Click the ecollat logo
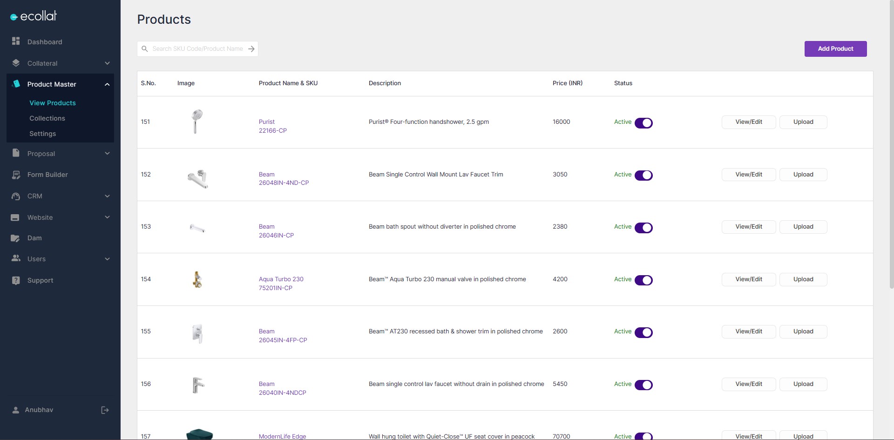This screenshot has height=440, width=894. coord(34,16)
